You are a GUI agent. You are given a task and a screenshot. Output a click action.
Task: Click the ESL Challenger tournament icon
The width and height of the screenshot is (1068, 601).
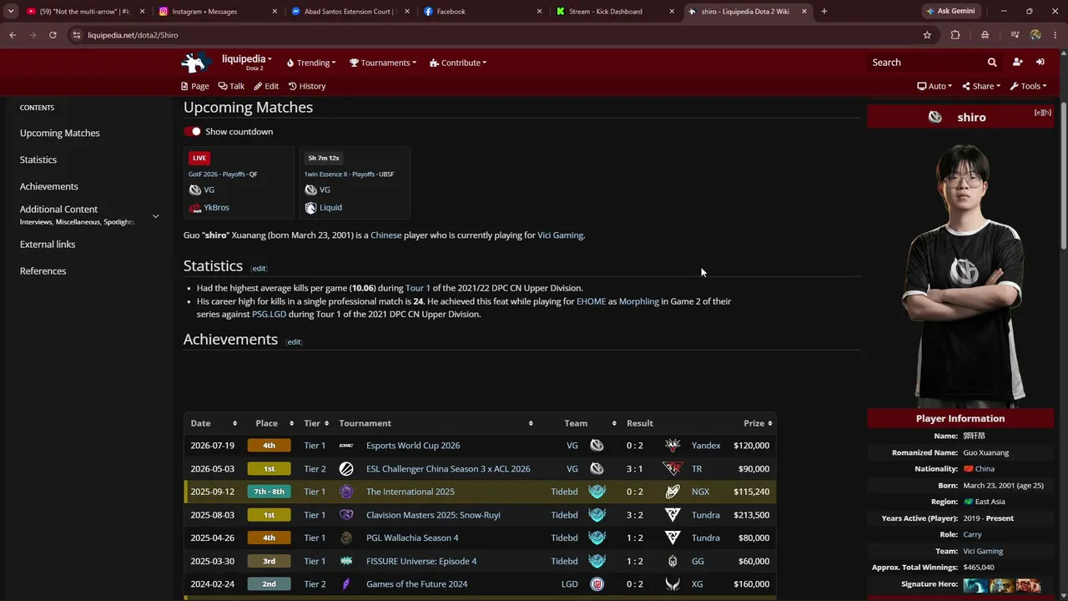(x=346, y=469)
